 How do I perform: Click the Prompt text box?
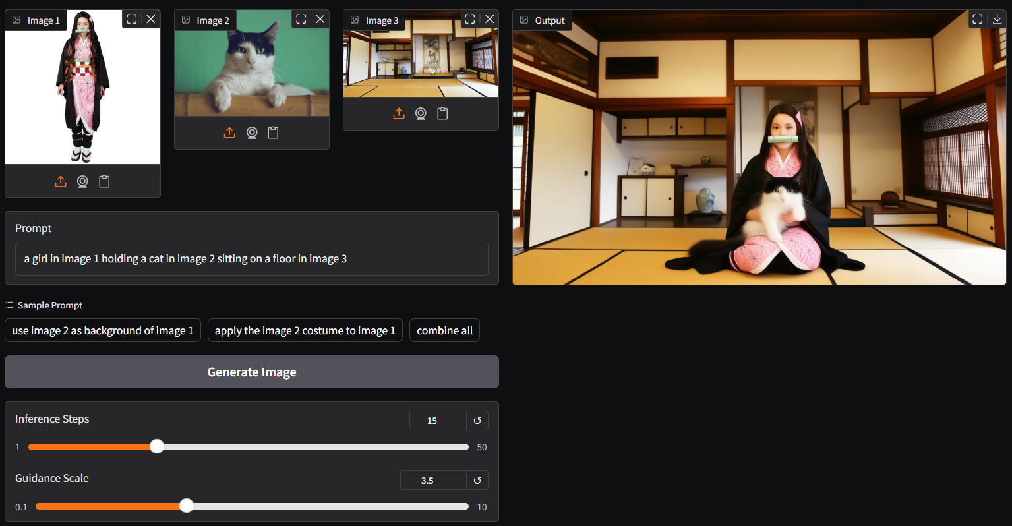click(x=252, y=259)
